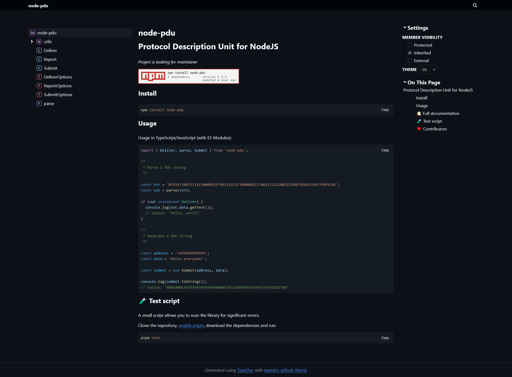
Task: Copy the npm install command
Action: (385, 110)
